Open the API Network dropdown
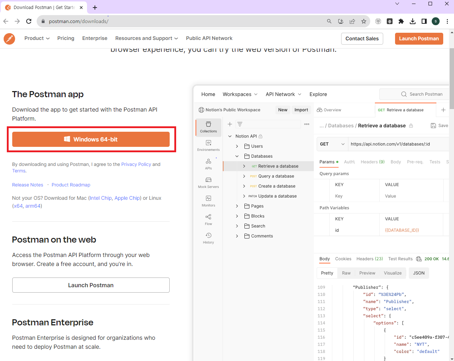 tap(284, 94)
